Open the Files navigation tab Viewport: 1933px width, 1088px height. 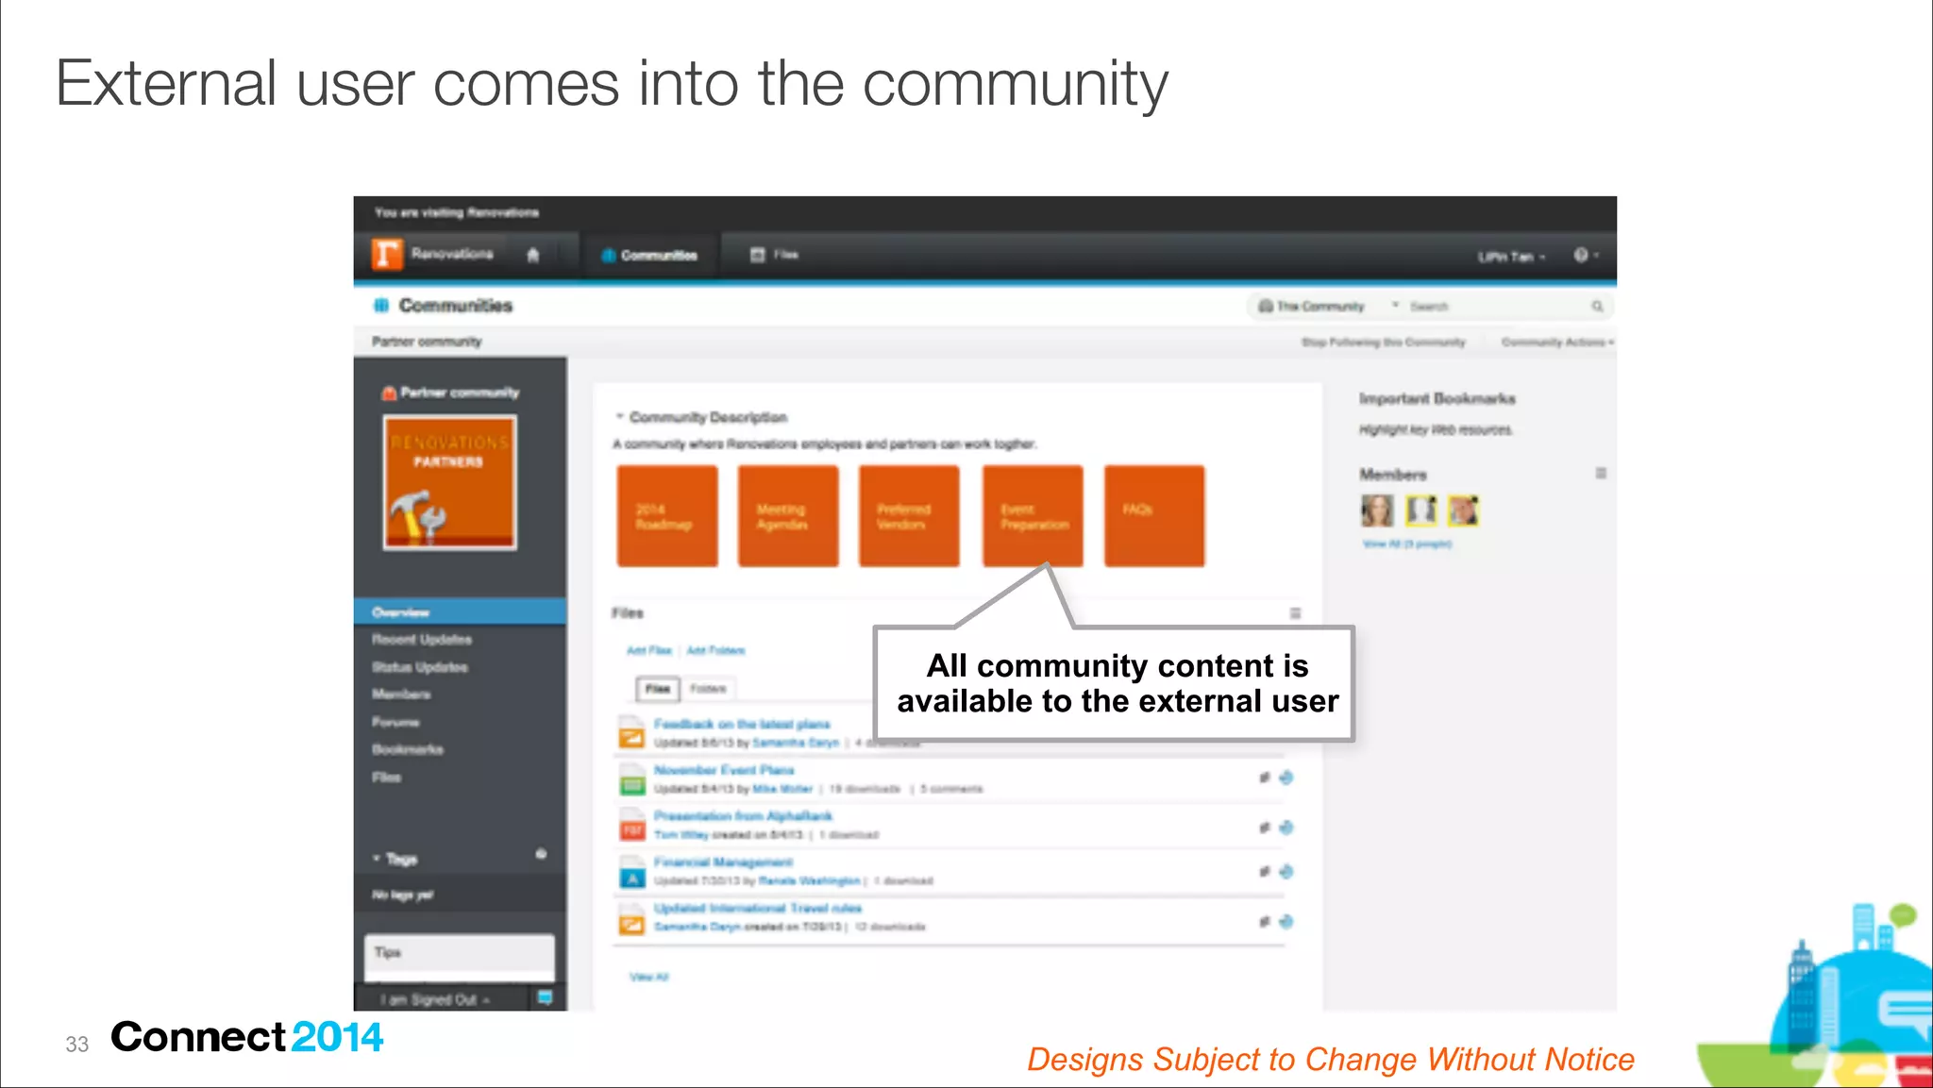point(775,255)
